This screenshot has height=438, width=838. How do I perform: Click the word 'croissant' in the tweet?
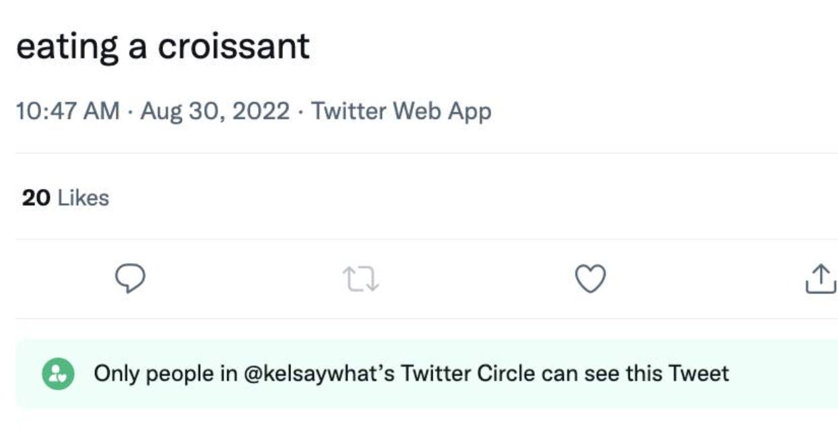click(234, 47)
